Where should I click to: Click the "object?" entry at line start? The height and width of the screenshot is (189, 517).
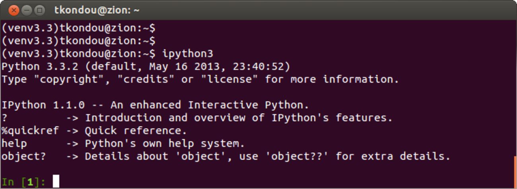pyautogui.click(x=24, y=156)
